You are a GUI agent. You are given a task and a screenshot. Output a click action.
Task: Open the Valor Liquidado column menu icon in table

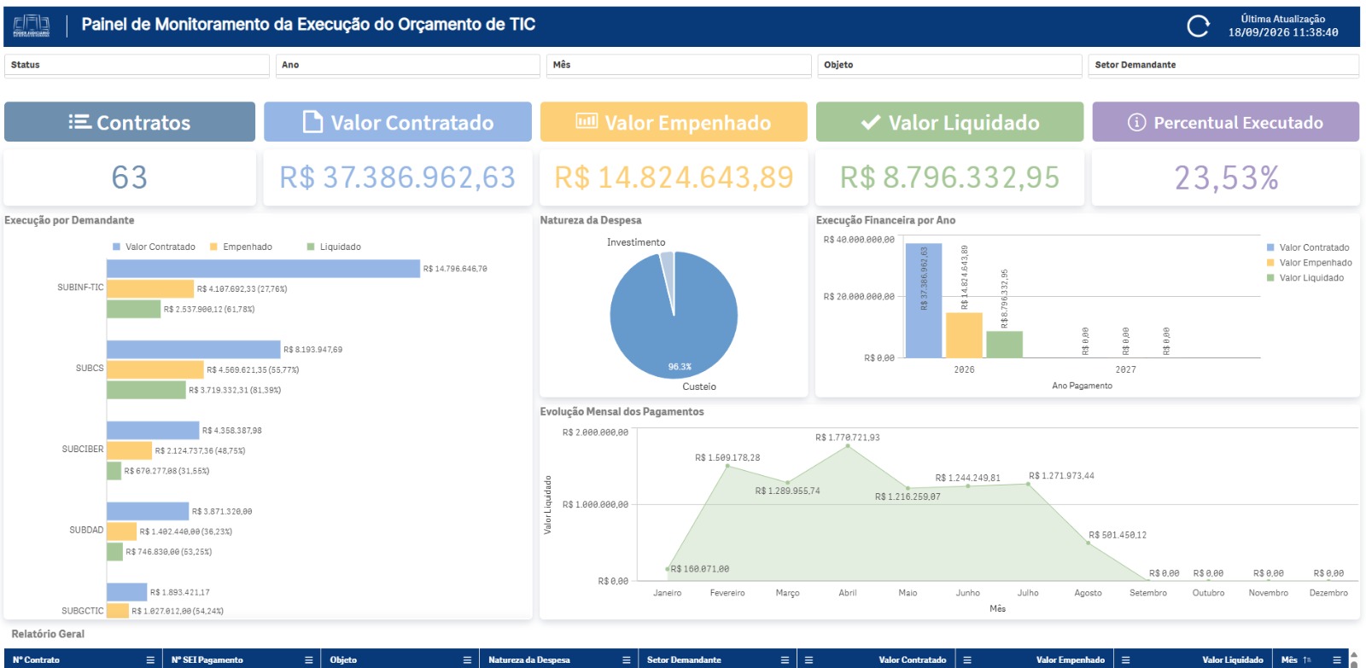tap(1125, 659)
